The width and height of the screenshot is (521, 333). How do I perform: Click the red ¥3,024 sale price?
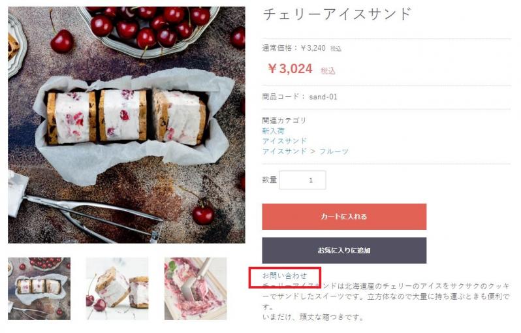click(291, 69)
